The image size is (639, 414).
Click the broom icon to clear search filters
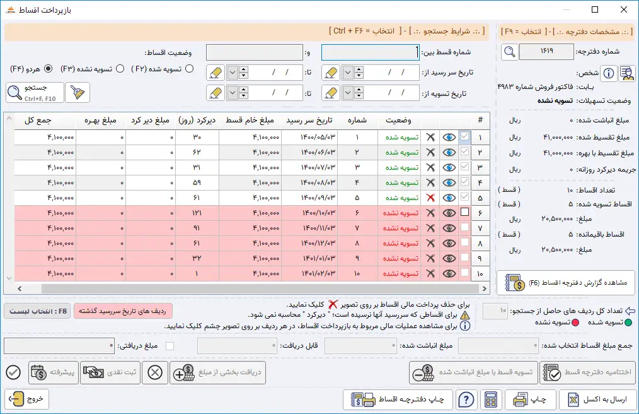(78, 93)
